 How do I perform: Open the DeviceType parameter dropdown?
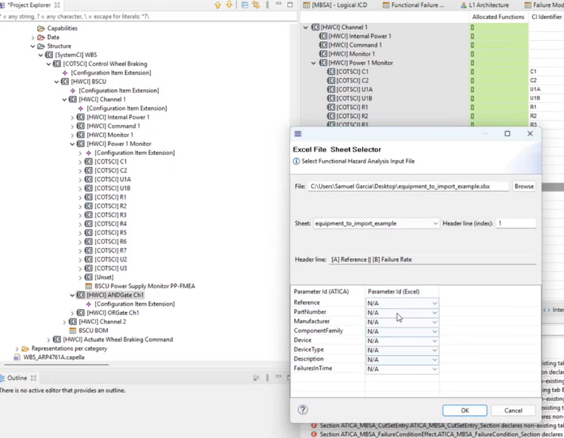pyautogui.click(x=402, y=350)
